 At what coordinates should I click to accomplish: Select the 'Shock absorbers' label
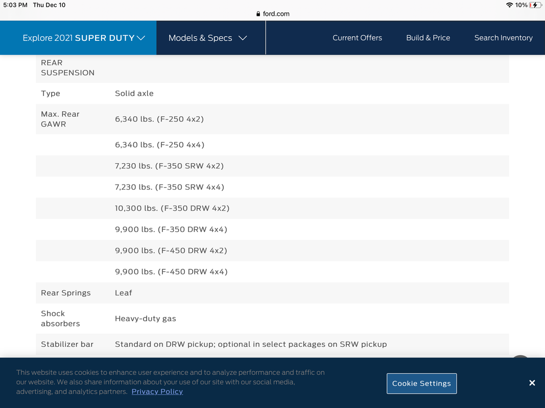(x=60, y=318)
